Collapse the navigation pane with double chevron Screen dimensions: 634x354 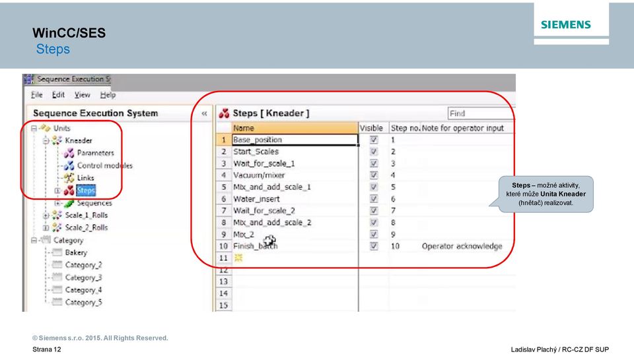(204, 113)
